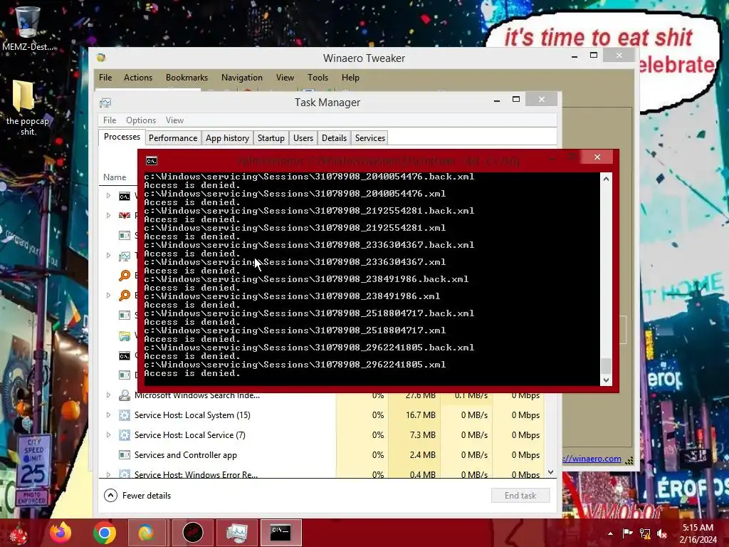Viewport: 729px width, 547px height.
Task: Launch Google Chrome from the taskbar
Action: pos(104,533)
